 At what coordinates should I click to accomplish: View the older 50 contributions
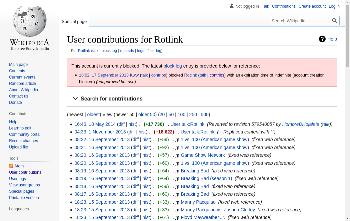[x=147, y=114]
